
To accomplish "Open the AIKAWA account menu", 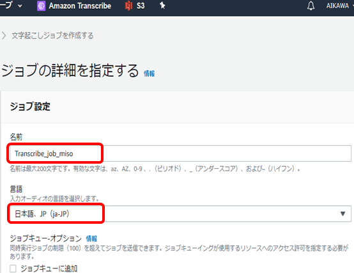I will pos(339,6).
